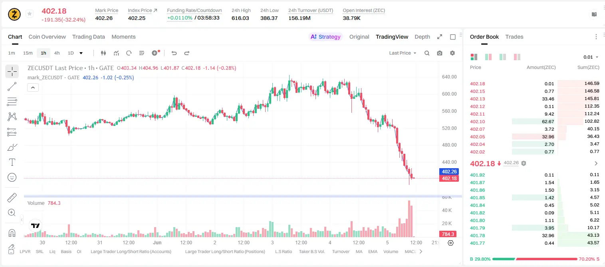Viewport: 605px width, 267px height.
Task: Open the emoji sticker tool
Action: tap(12, 177)
